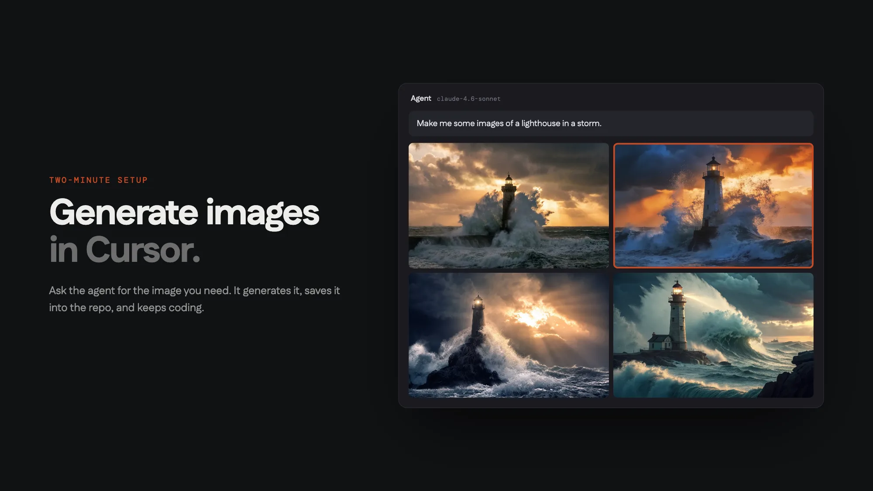Open the lighthouse image with golden cloudy sunset
873x491 pixels.
[x=509, y=205]
